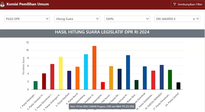Click the blue Partai Demokrat bar

click(145, 78)
